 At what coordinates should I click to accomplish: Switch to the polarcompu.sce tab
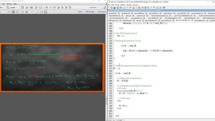pyautogui.click(x=127, y=21)
